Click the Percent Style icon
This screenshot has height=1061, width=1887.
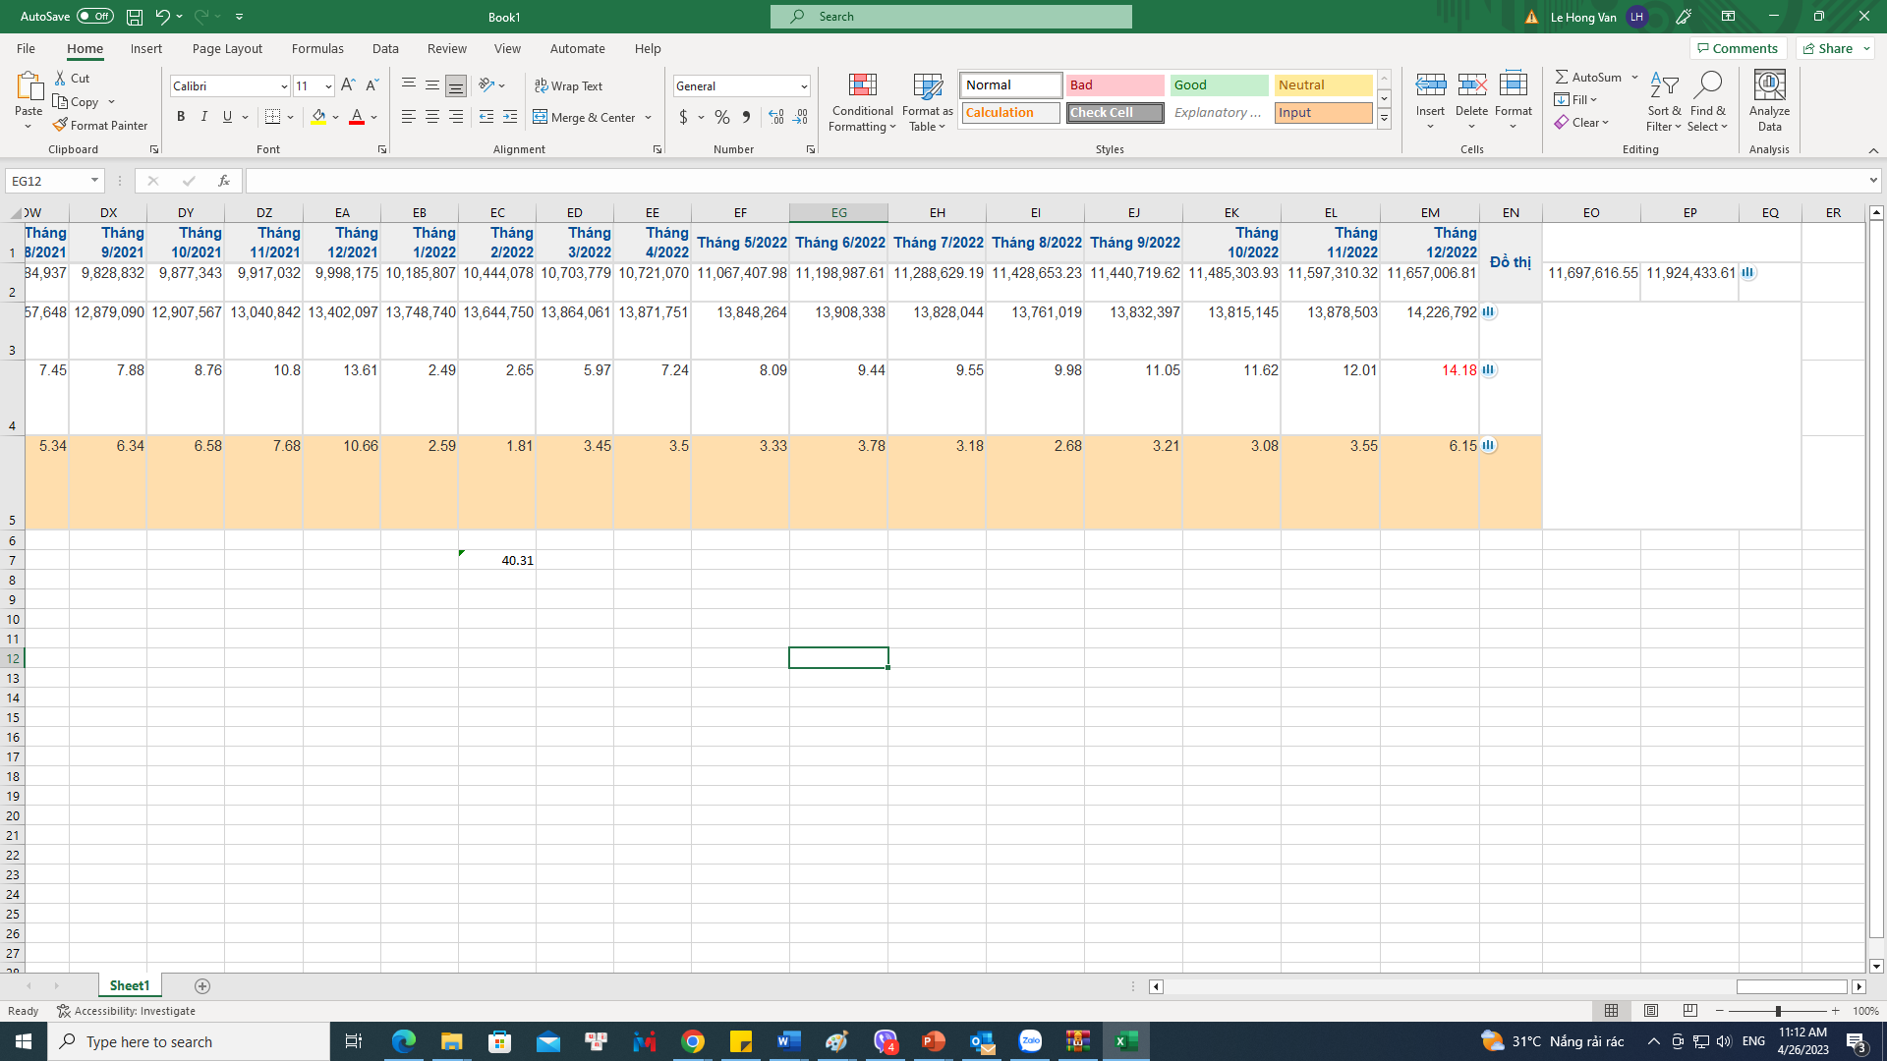click(x=722, y=117)
